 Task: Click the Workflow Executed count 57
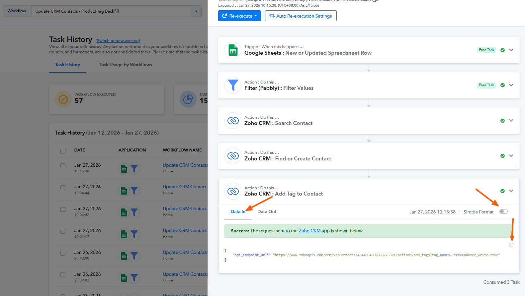(x=79, y=101)
